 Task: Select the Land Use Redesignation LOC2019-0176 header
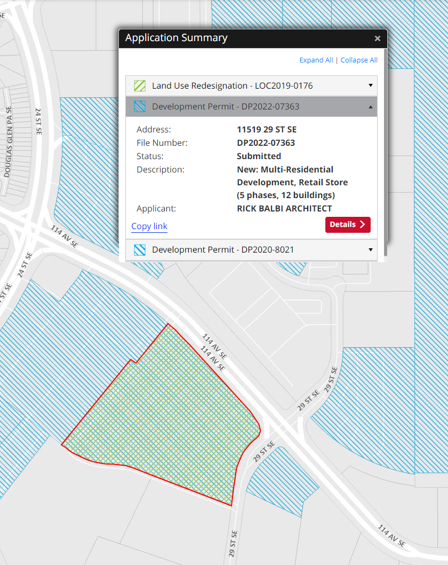pyautogui.click(x=232, y=85)
